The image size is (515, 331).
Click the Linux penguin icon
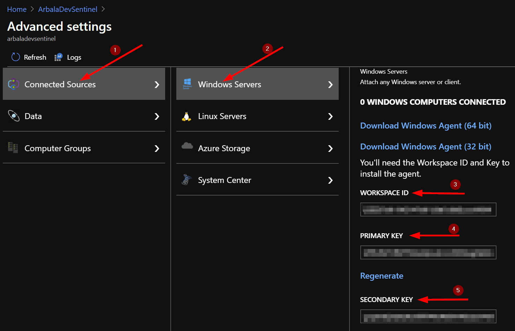[186, 116]
